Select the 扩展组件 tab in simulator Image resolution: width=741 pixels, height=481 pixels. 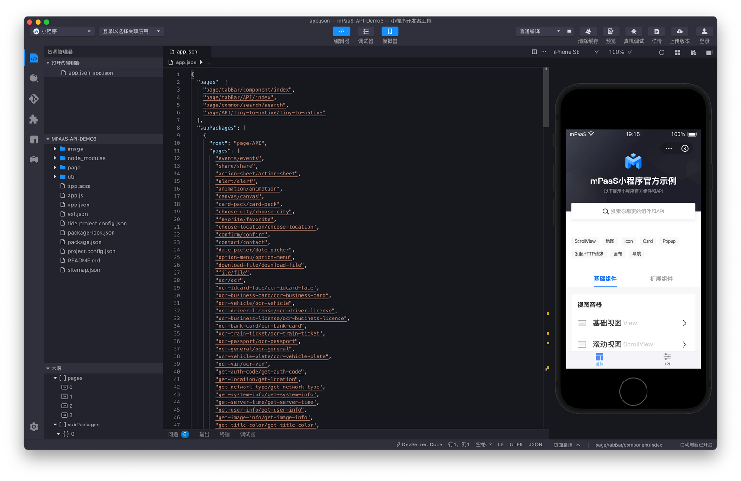click(x=661, y=279)
